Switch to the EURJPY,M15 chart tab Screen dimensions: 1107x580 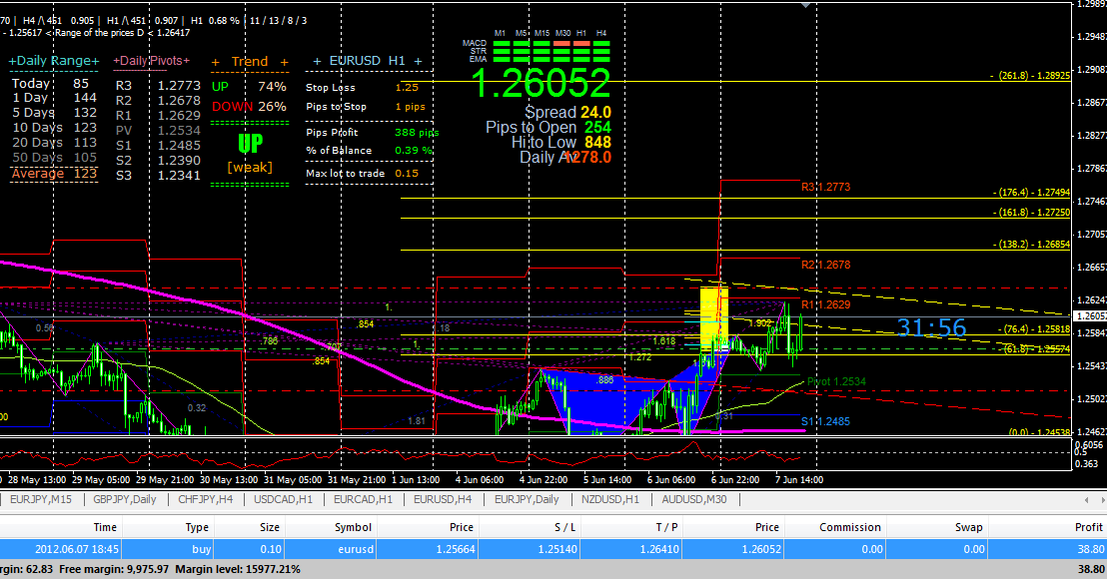(40, 499)
